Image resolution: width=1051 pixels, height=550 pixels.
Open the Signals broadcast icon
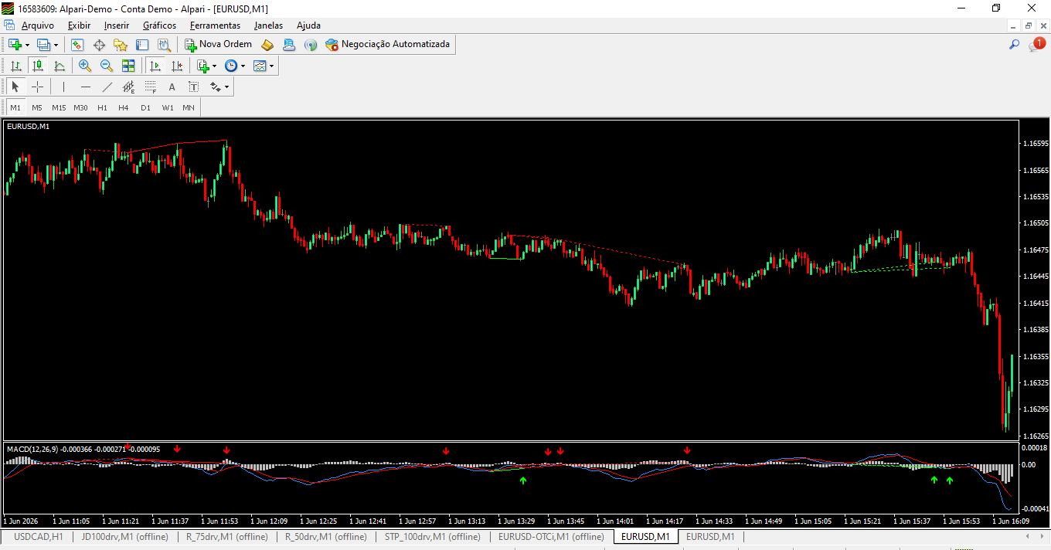311,45
